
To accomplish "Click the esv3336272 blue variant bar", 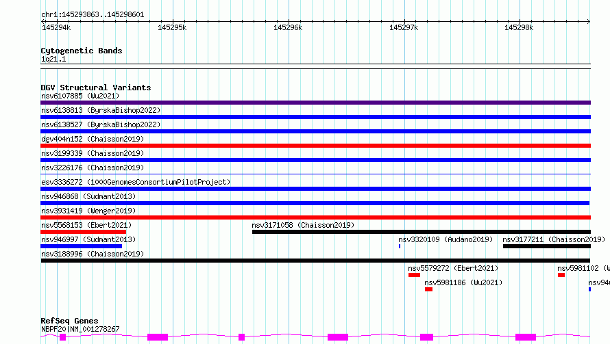I will coord(315,189).
